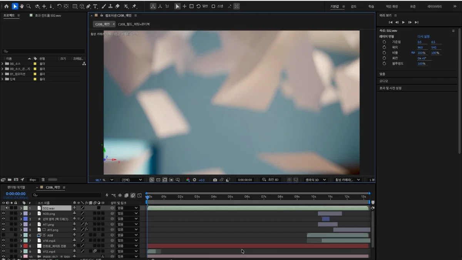Go to the Home screen icon
Screen dimensions: 462x260
coord(7,6)
